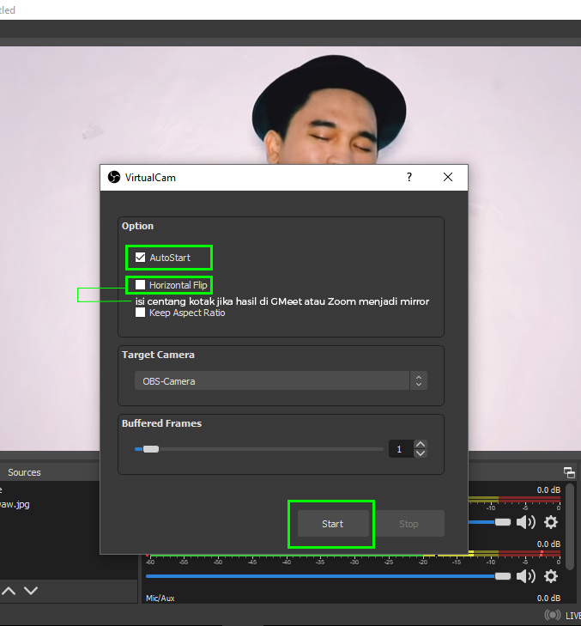Click the Sources panel header
Screen dimensions: 581x626
24,472
